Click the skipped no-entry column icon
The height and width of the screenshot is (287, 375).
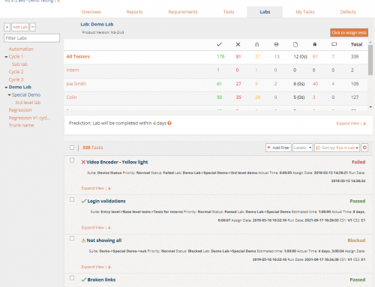click(x=276, y=44)
